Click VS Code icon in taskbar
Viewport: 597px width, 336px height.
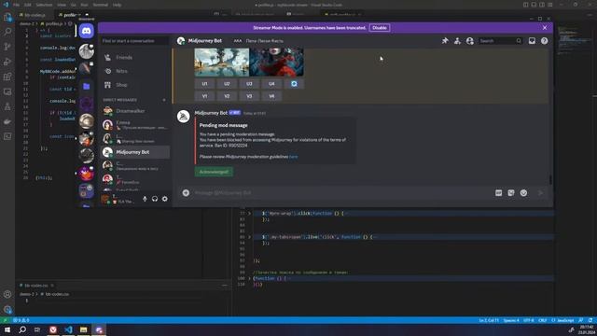pyautogui.click(x=68, y=329)
